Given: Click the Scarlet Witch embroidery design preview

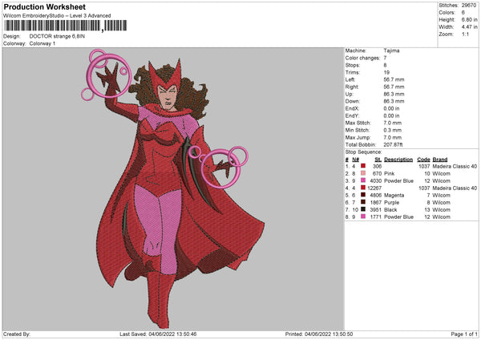Looking at the screenshot, I should [172, 188].
